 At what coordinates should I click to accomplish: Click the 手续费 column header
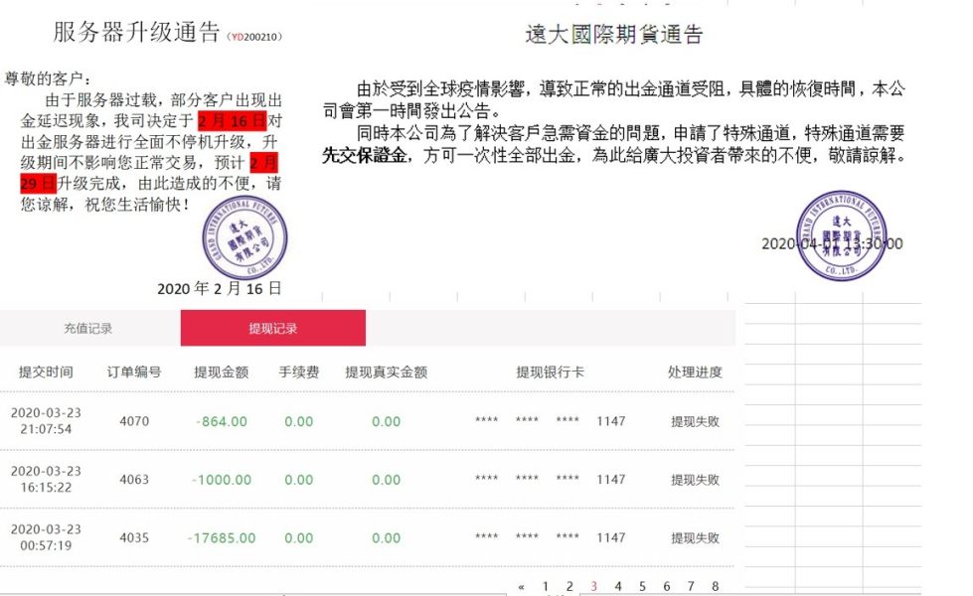click(x=299, y=372)
